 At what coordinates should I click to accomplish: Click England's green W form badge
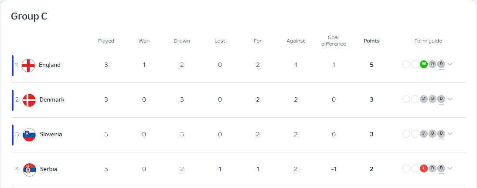click(x=424, y=64)
